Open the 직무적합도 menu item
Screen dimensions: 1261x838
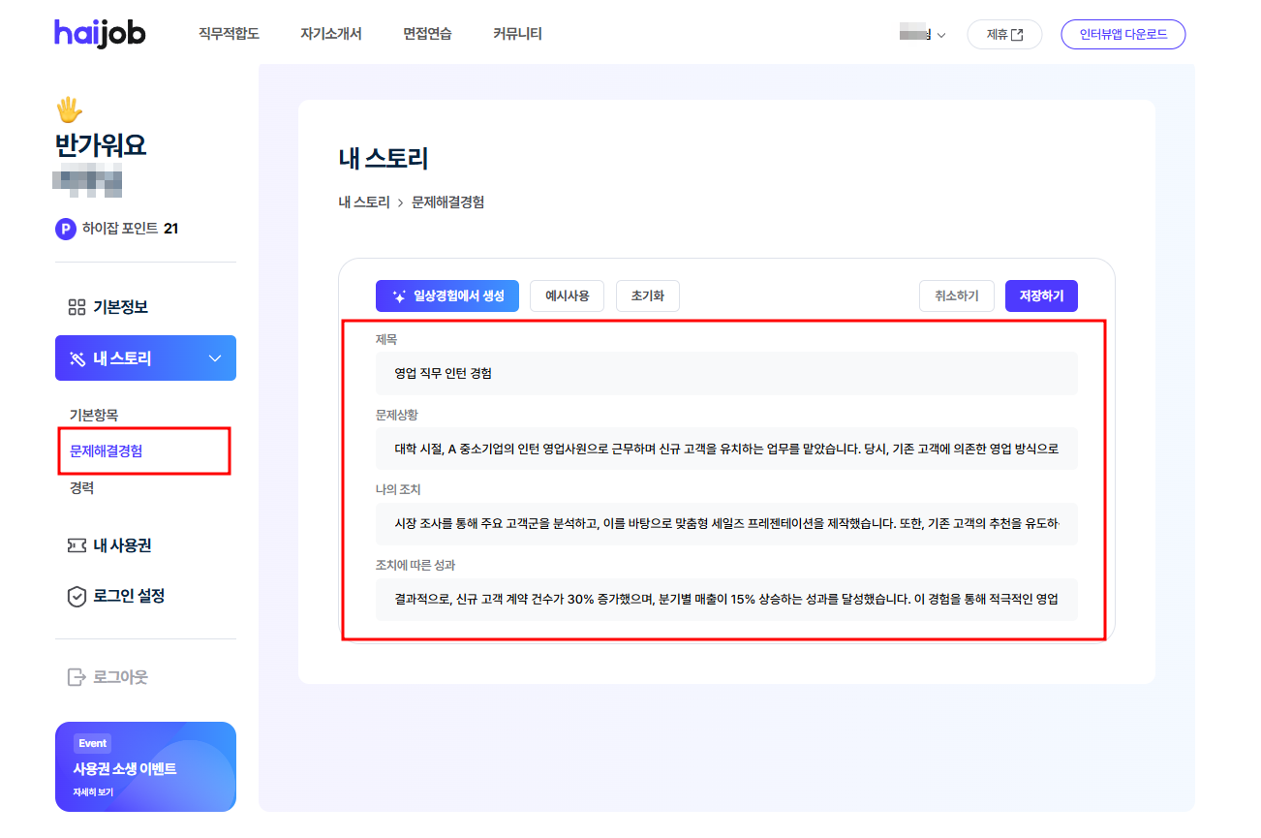tap(227, 33)
